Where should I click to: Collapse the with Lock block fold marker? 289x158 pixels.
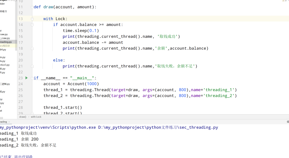[x=32, y=19]
